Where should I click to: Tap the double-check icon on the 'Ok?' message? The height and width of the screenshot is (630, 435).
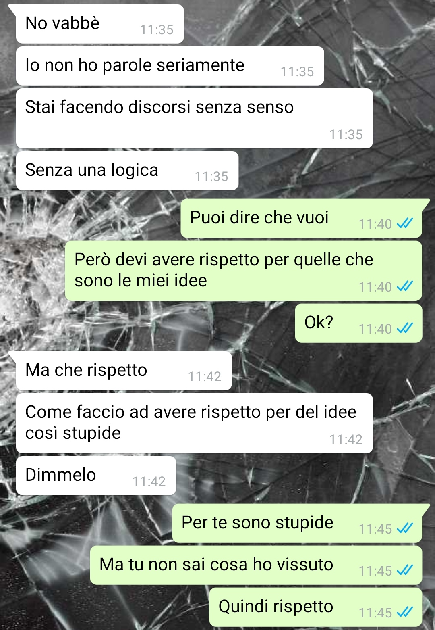[405, 328]
